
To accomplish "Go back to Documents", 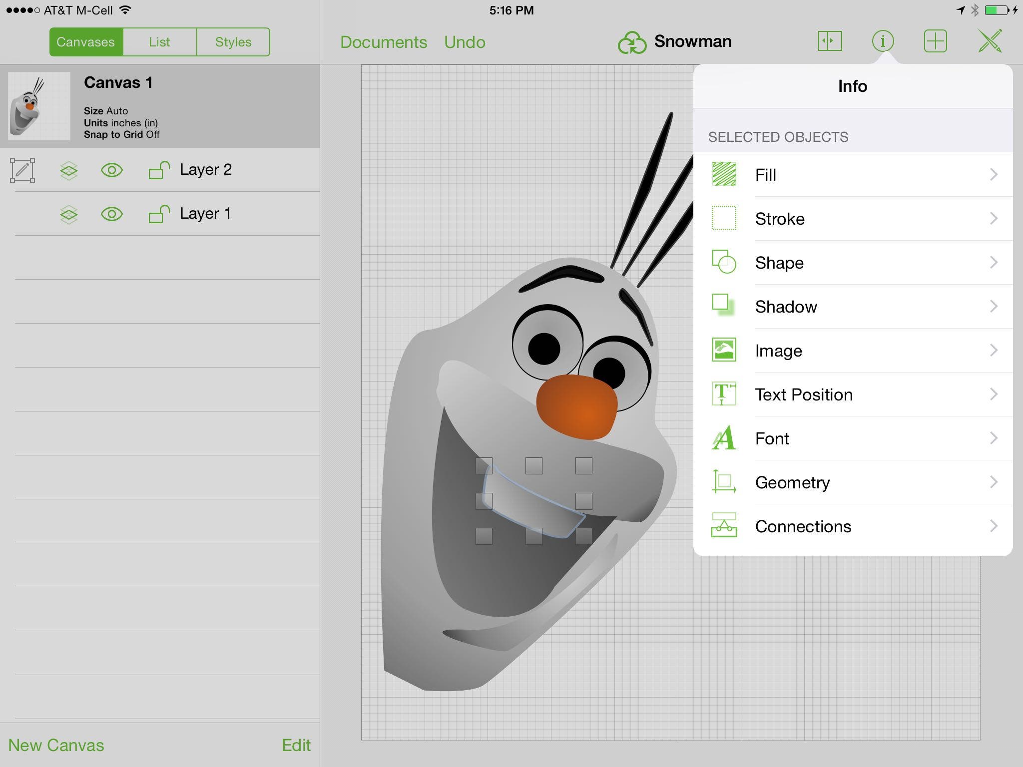I will coord(384,42).
